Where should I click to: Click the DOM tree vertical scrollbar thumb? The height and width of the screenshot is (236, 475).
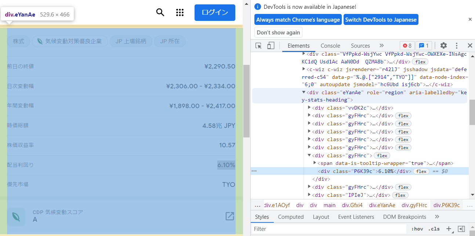(472, 112)
